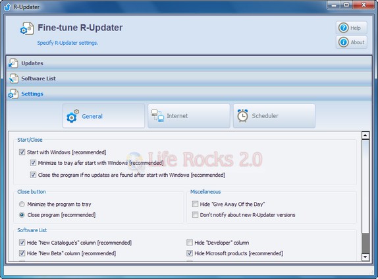Viewport: 378px width, 279px height.
Task: Select Minimize the program to tray radio
Action: click(x=22, y=204)
